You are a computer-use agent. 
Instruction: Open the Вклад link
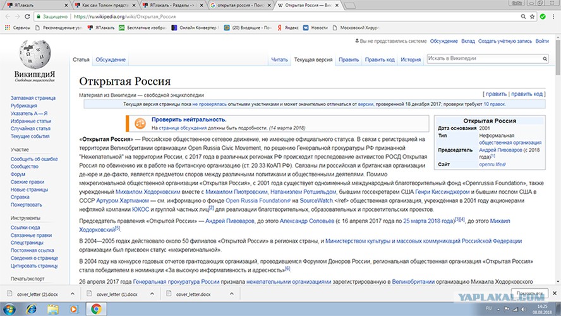(x=468, y=41)
